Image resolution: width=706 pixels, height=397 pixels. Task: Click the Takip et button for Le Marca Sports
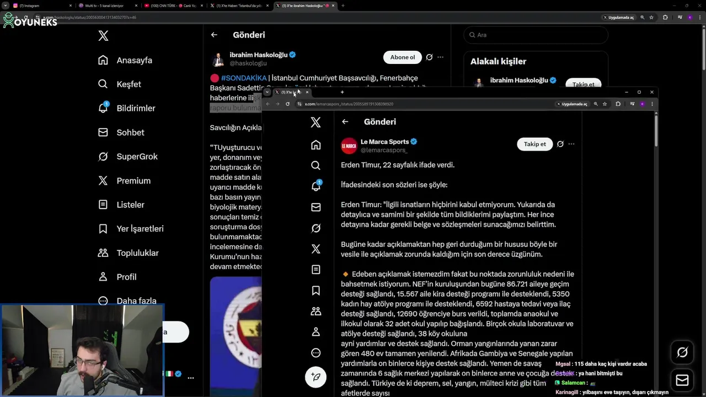pos(534,144)
